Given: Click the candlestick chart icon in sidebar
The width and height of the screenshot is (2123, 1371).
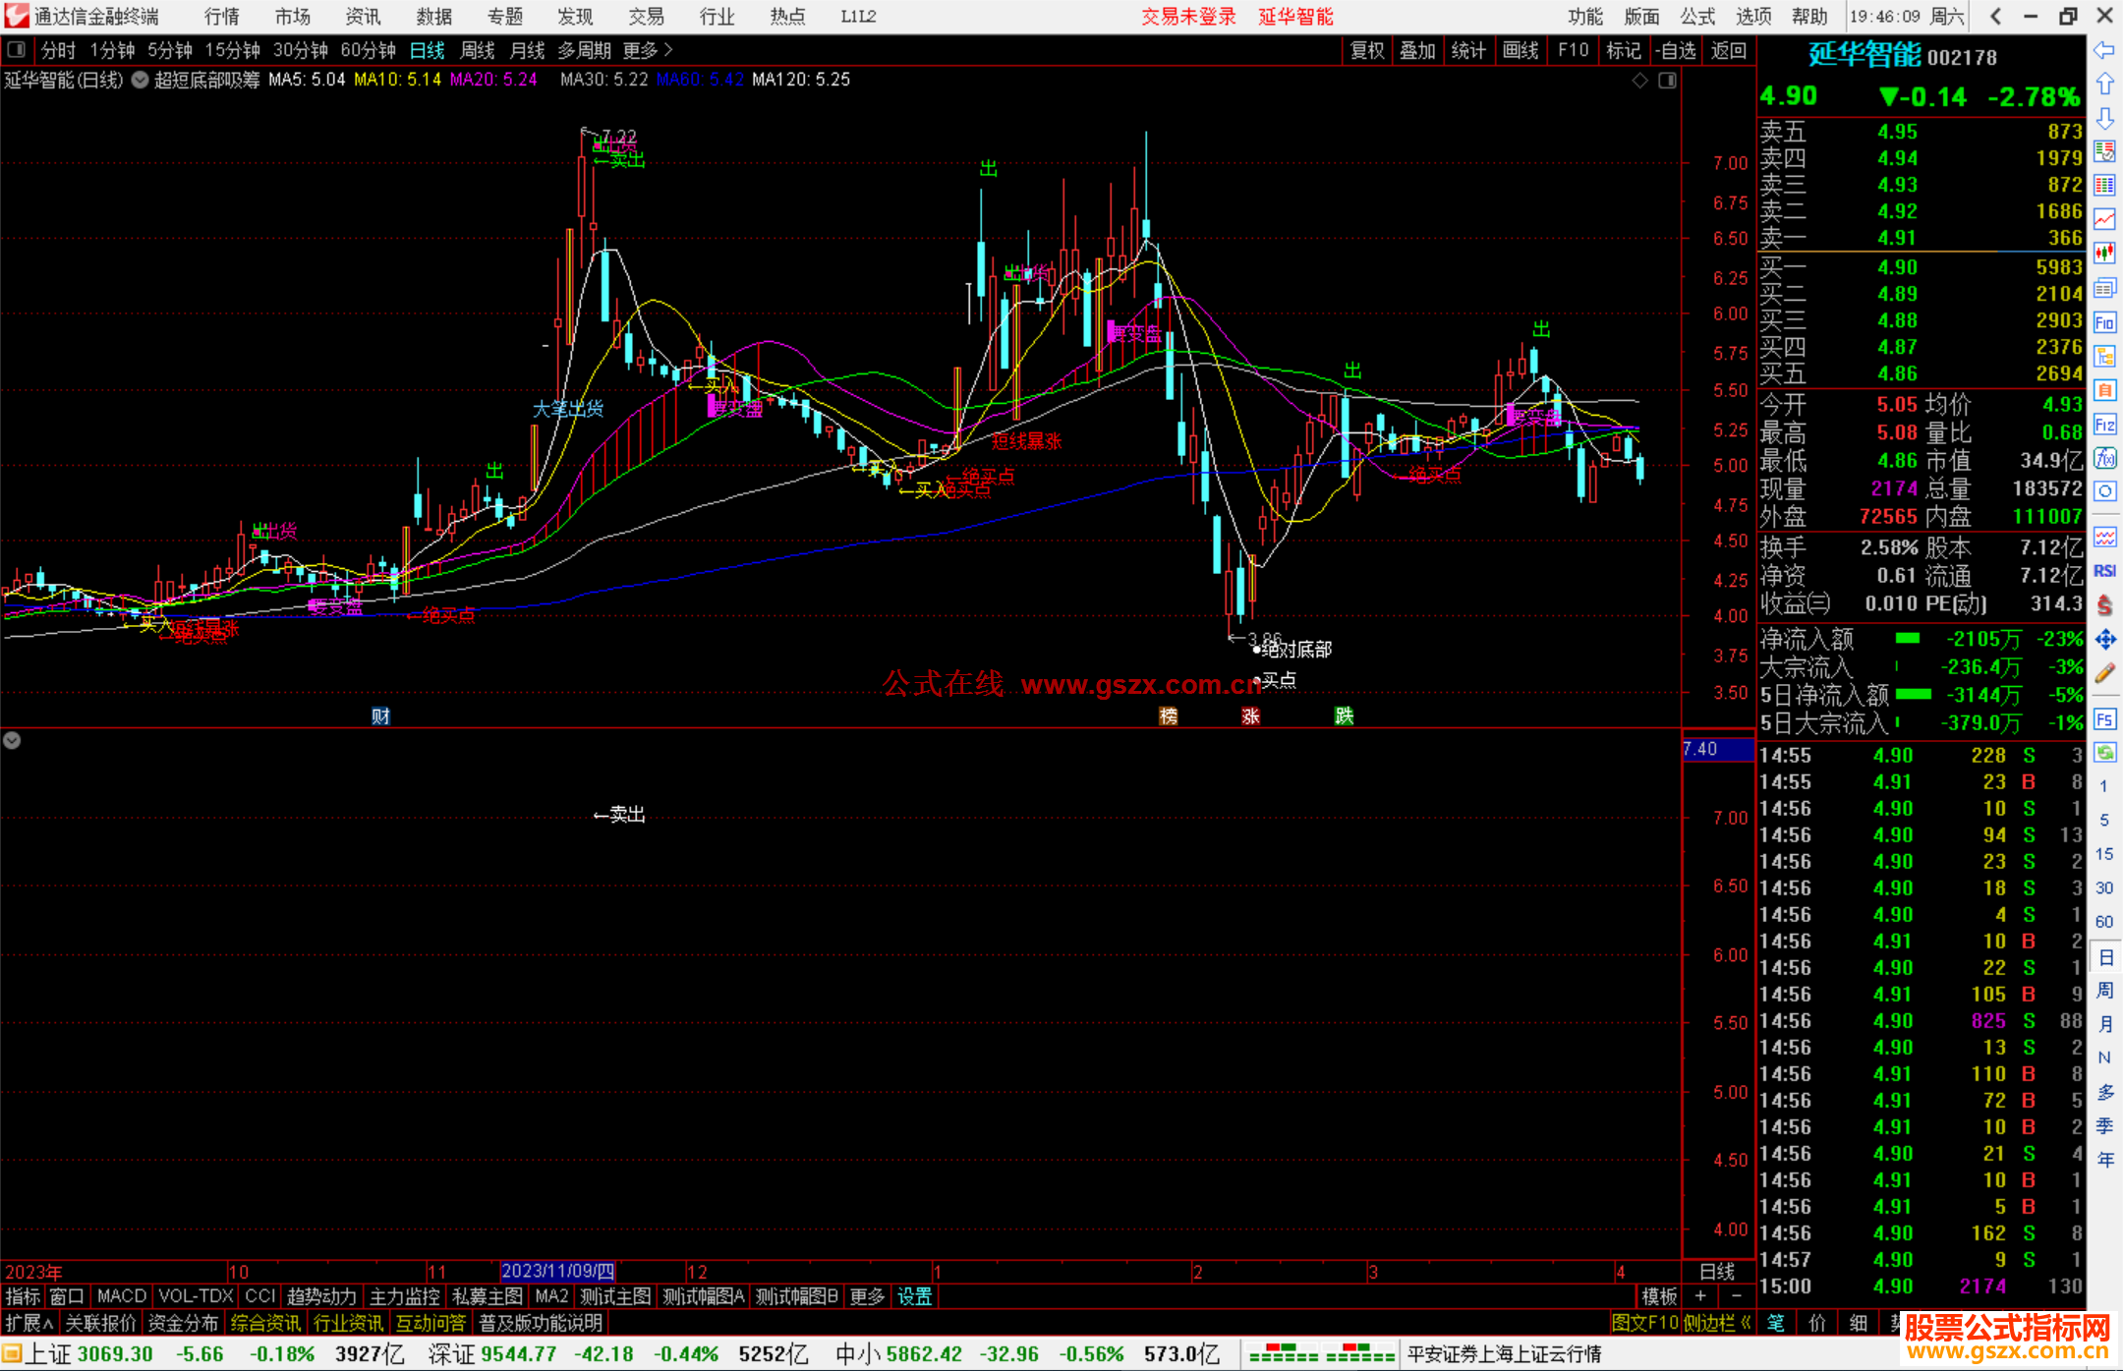Looking at the screenshot, I should tap(2104, 254).
